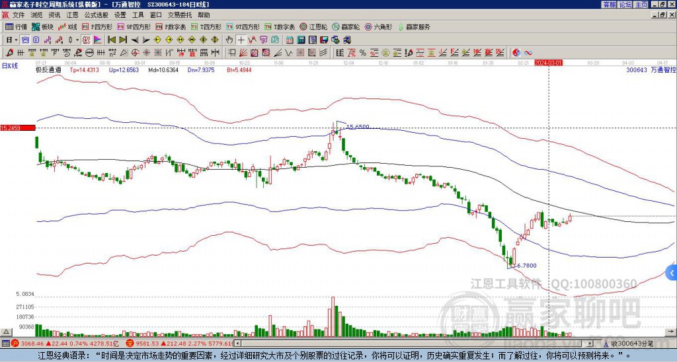This screenshot has width=677, height=362.
Task: Click the Up=12.6563 value
Action: (x=124, y=69)
